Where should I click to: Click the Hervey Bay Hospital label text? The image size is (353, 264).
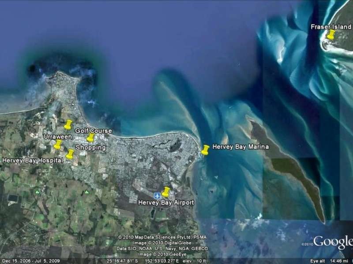pos(33,160)
